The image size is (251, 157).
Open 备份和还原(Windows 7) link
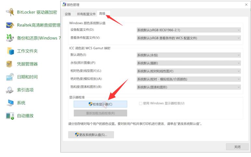[x=39, y=38]
